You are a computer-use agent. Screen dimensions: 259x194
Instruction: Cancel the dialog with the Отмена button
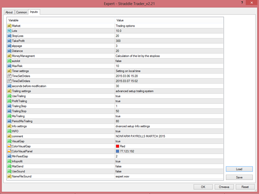pyautogui.click(x=224, y=187)
